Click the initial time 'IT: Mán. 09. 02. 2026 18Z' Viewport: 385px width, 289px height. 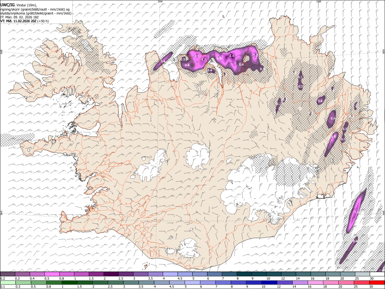point(20,17)
